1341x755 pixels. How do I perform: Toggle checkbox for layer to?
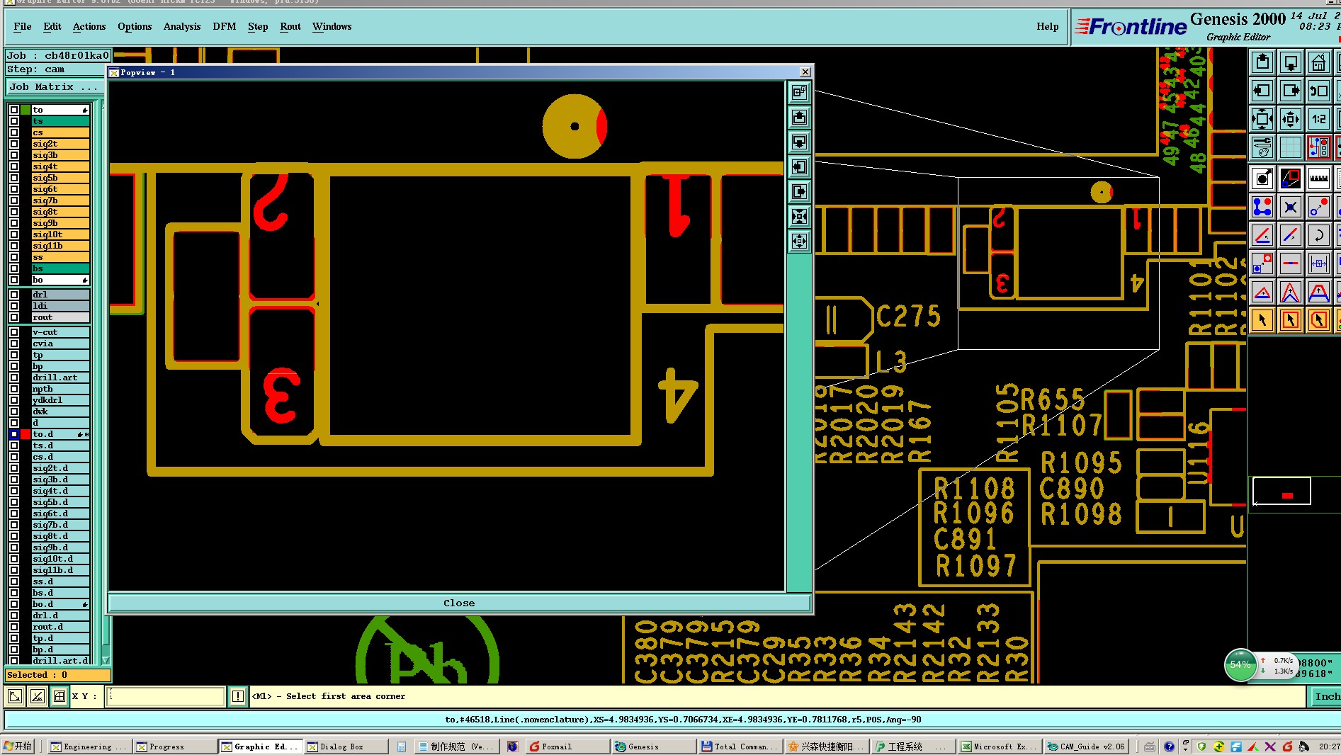tap(14, 110)
